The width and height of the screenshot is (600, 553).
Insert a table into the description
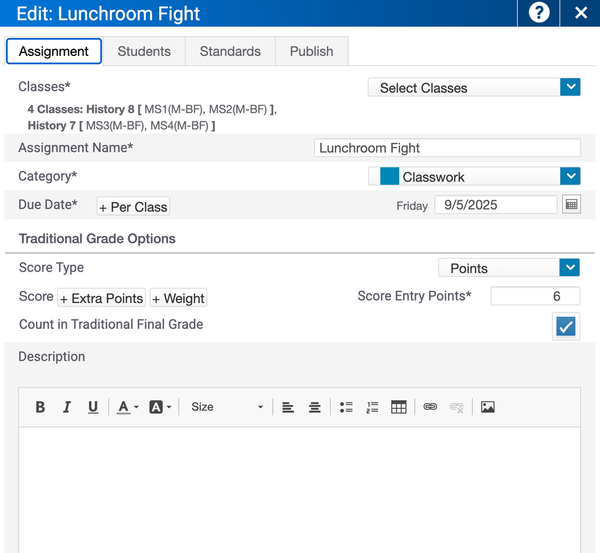click(x=399, y=408)
